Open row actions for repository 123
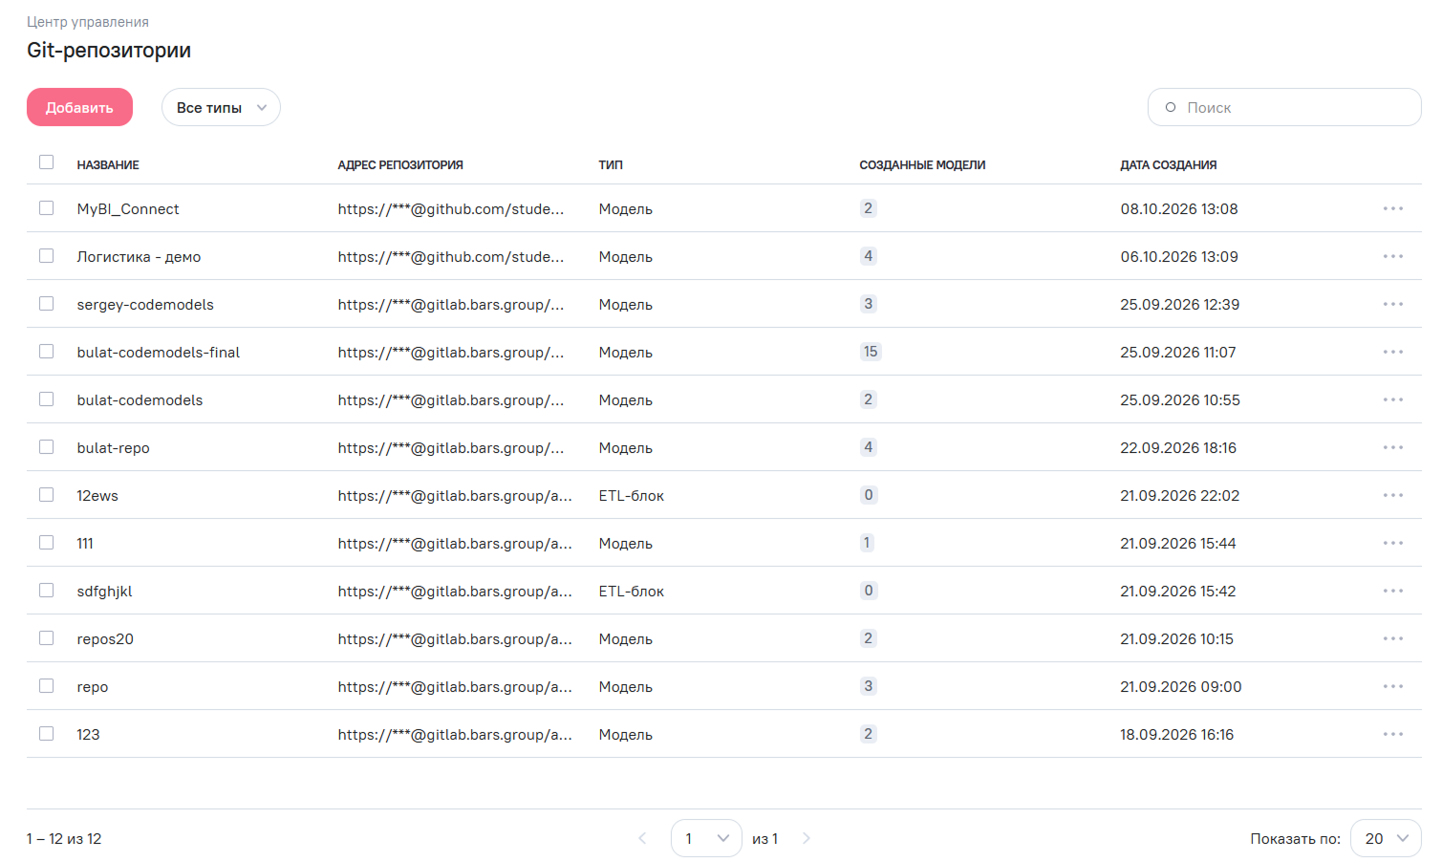 pos(1392,734)
